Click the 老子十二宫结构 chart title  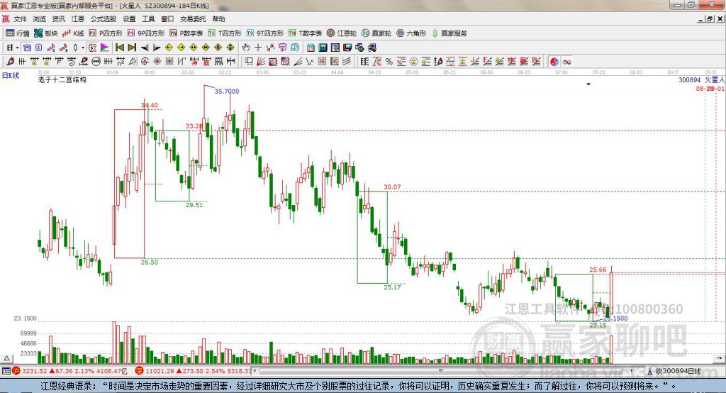tap(62, 79)
